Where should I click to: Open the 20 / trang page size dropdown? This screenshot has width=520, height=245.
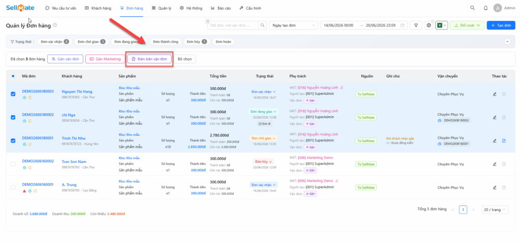[x=495, y=209]
